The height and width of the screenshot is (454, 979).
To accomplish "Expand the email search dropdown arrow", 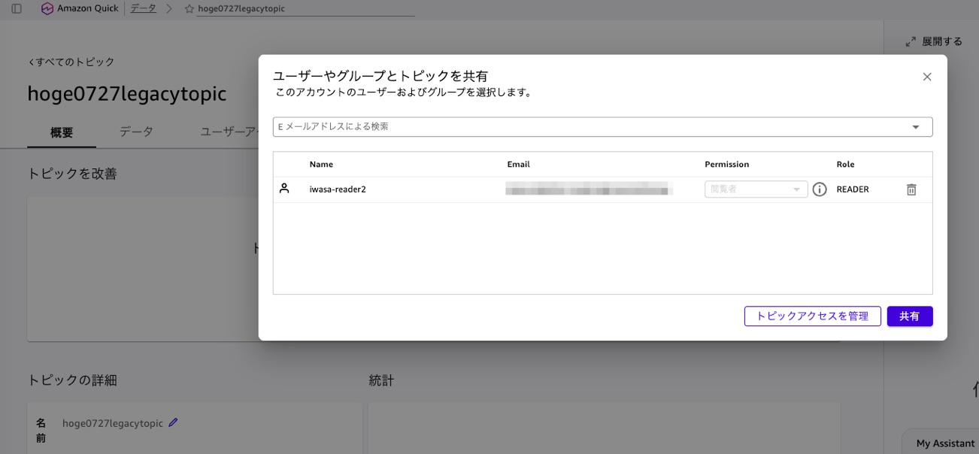I will click(x=916, y=127).
